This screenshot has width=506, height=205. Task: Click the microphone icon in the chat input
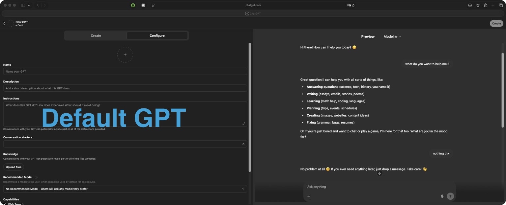pyautogui.click(x=442, y=196)
